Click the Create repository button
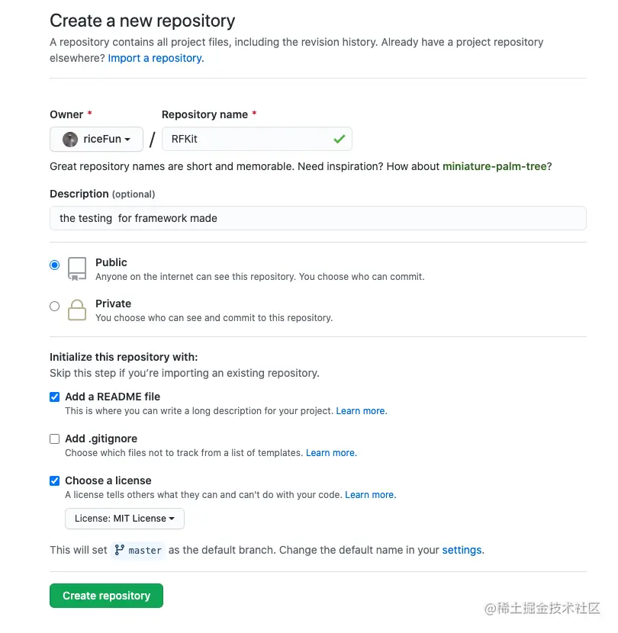The width and height of the screenshot is (618, 633). pos(106,596)
